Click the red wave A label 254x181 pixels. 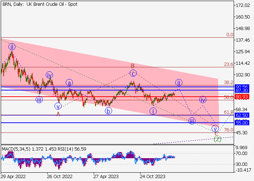(x=58, y=114)
